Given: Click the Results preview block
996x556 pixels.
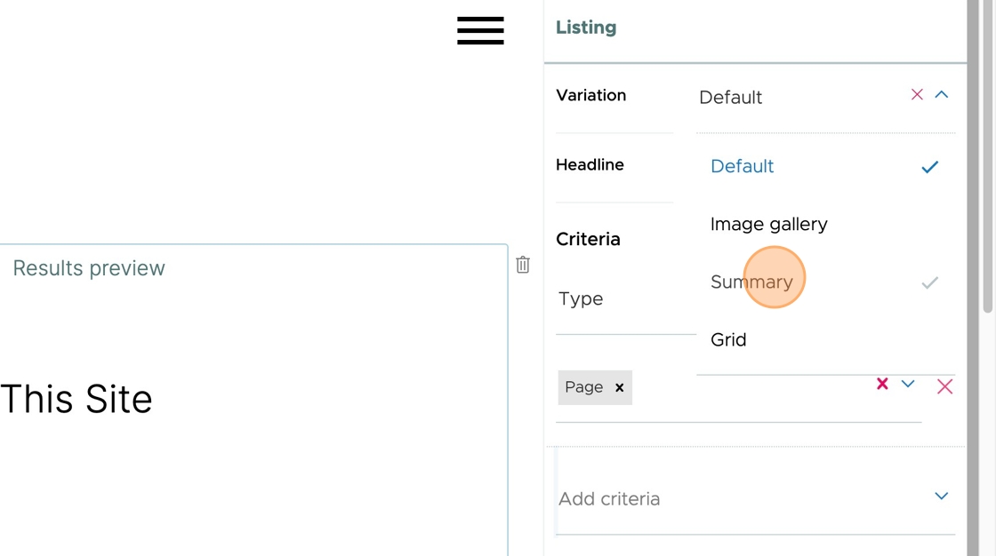Looking at the screenshot, I should (x=253, y=400).
